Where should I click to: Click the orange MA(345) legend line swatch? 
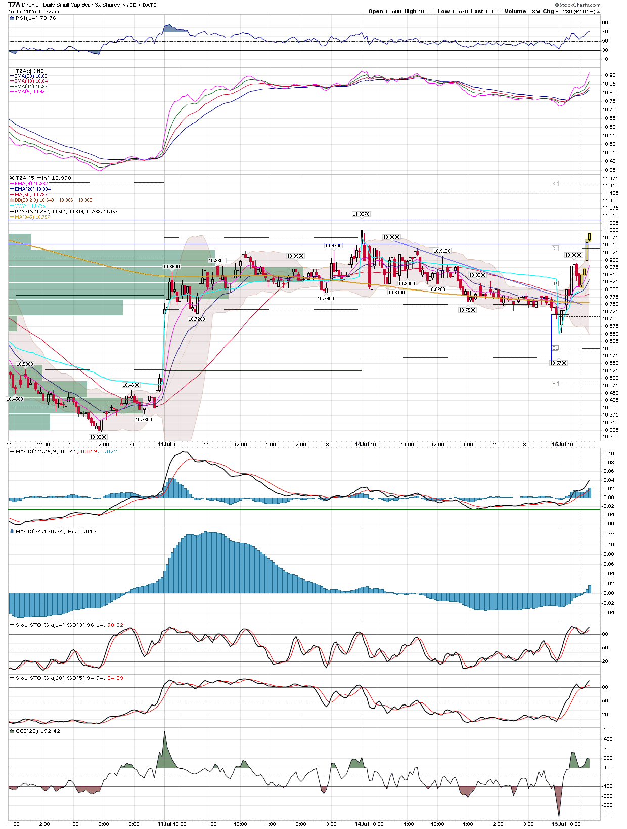tap(12, 217)
